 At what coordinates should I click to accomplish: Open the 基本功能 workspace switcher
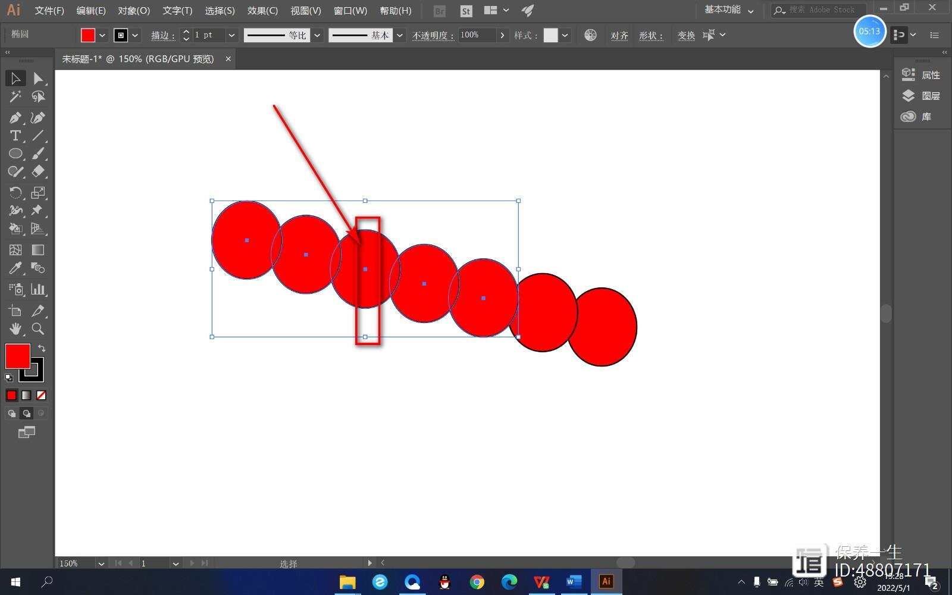tap(729, 10)
